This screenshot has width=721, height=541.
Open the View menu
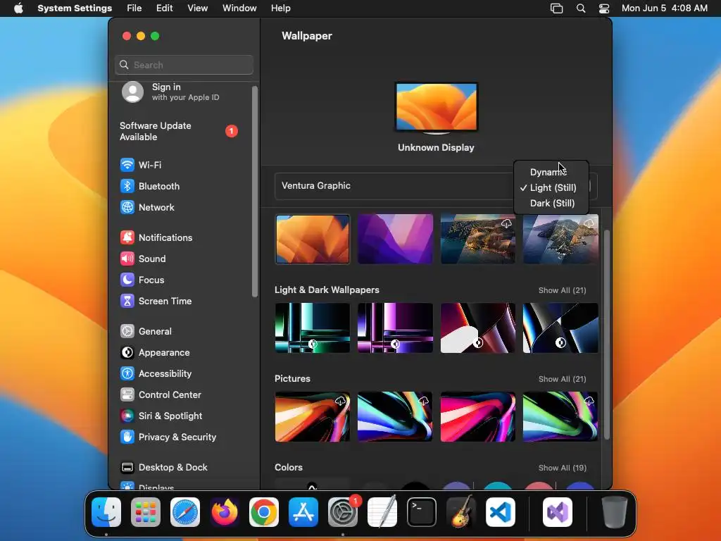coord(198,8)
